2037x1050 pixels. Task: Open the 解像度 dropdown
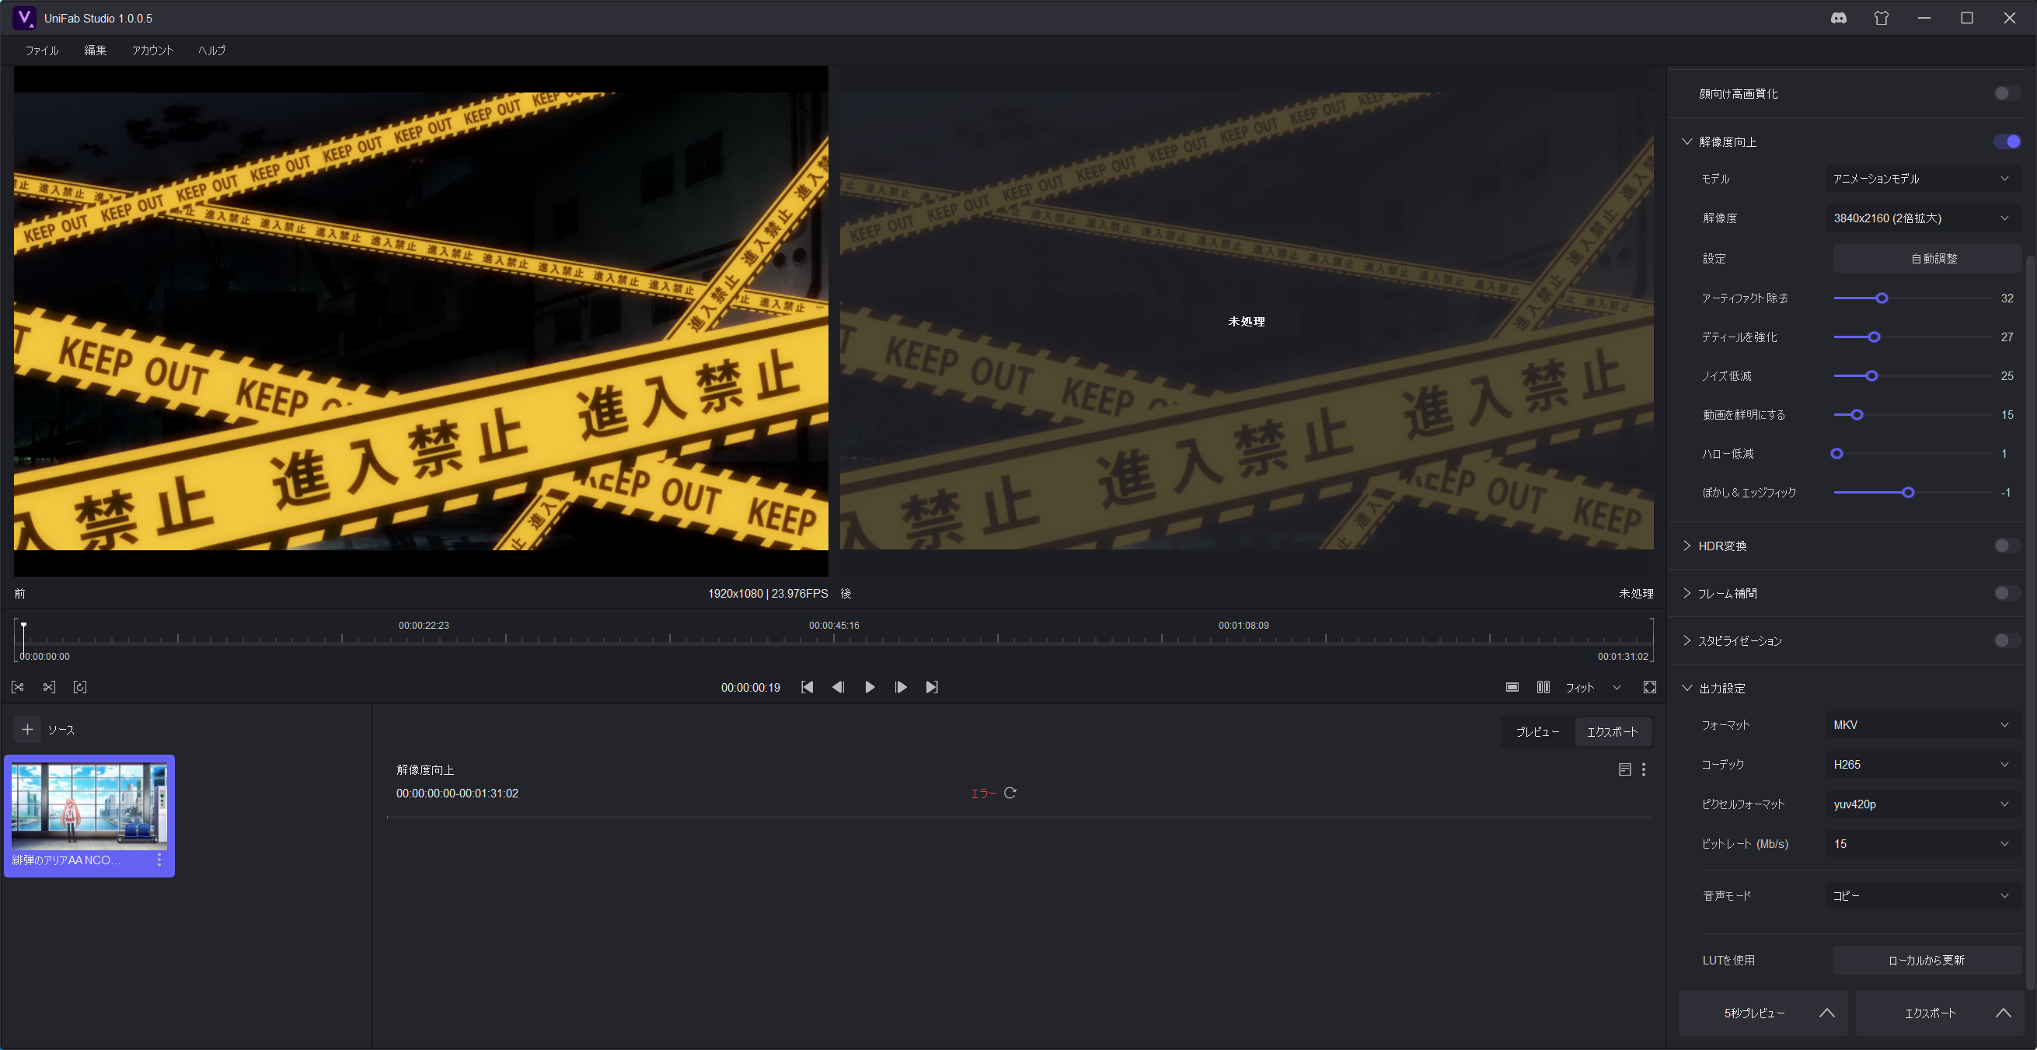1923,218
